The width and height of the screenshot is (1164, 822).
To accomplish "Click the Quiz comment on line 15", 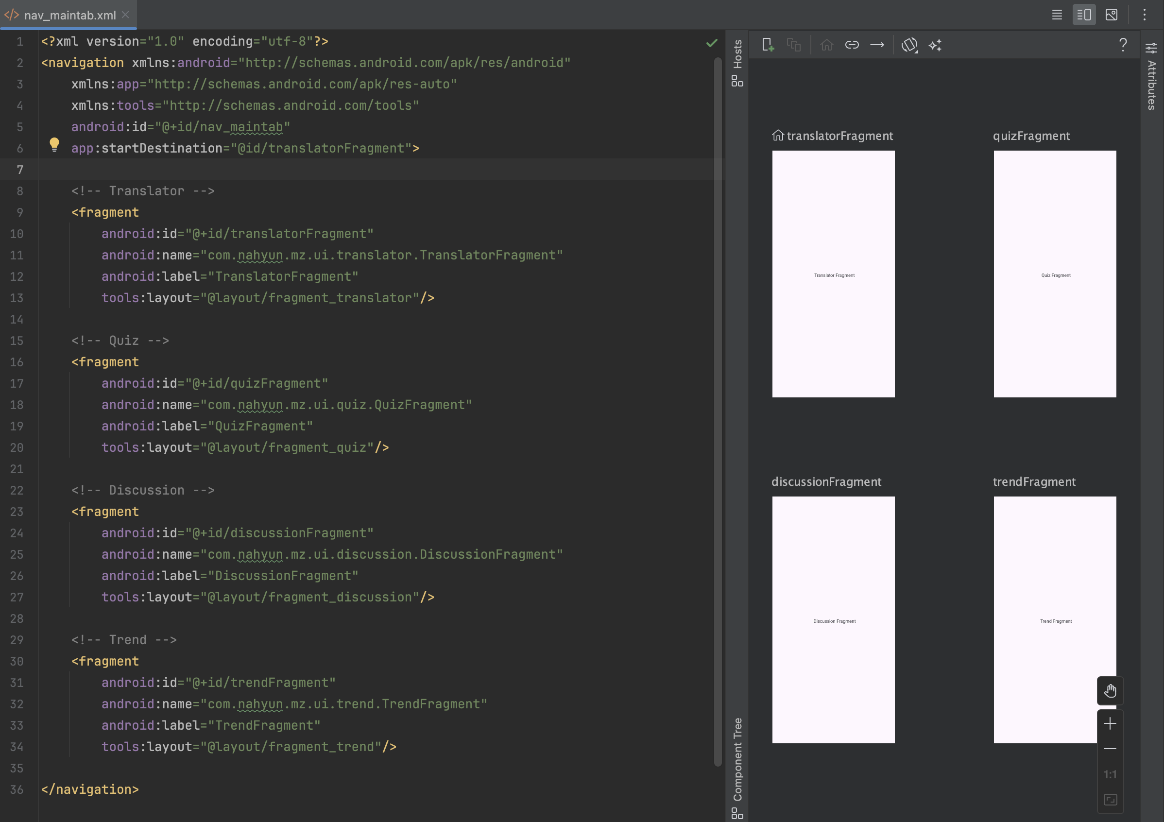I will [x=120, y=340].
